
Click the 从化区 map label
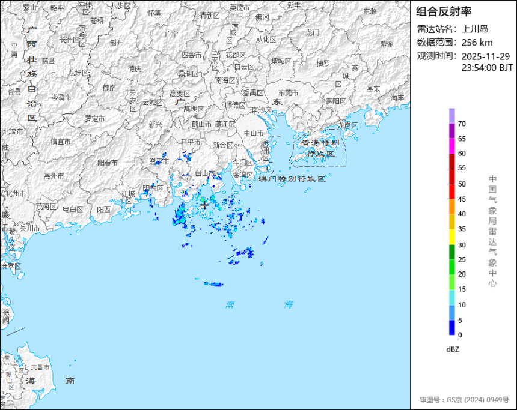(x=266, y=40)
